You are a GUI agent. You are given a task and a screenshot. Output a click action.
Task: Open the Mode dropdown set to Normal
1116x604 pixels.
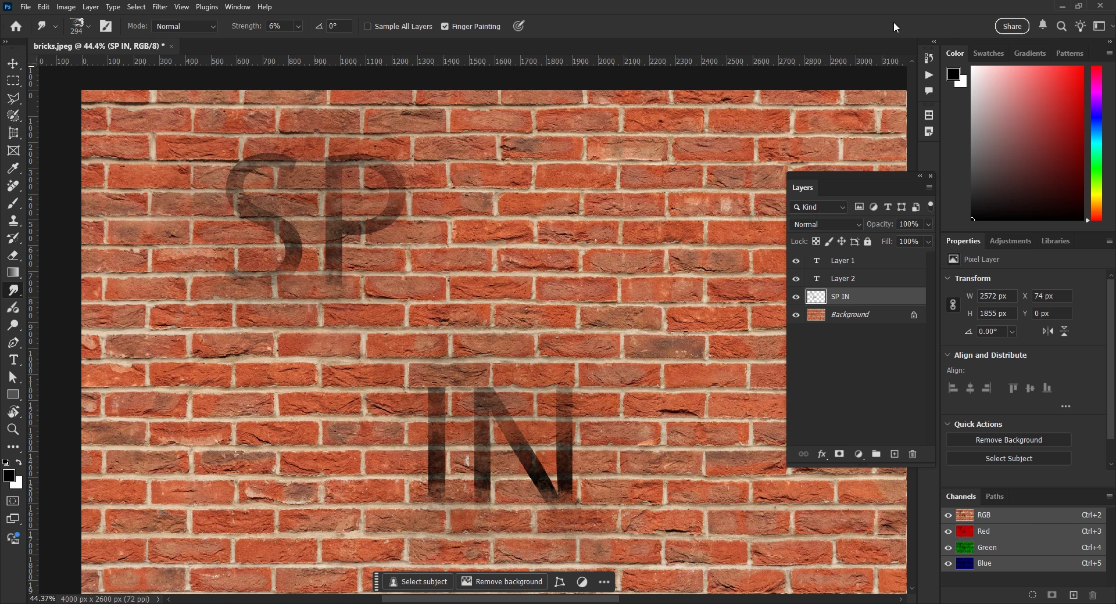(x=184, y=26)
